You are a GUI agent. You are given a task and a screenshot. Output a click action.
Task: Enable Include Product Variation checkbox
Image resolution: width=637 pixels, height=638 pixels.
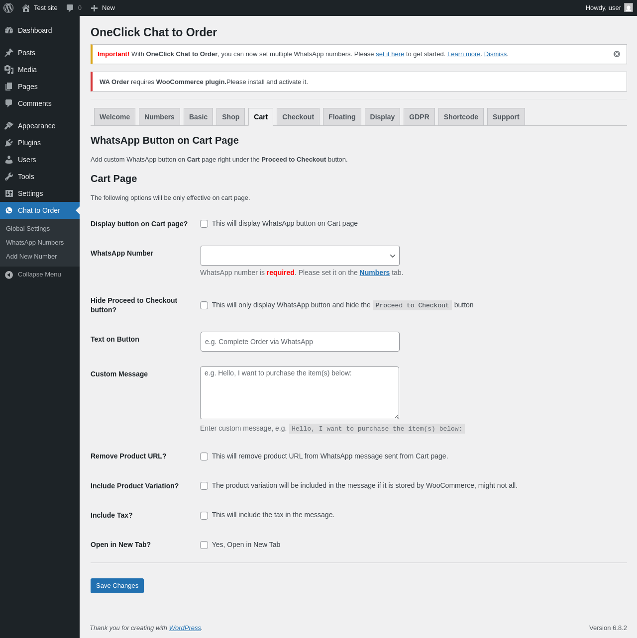coord(204,486)
